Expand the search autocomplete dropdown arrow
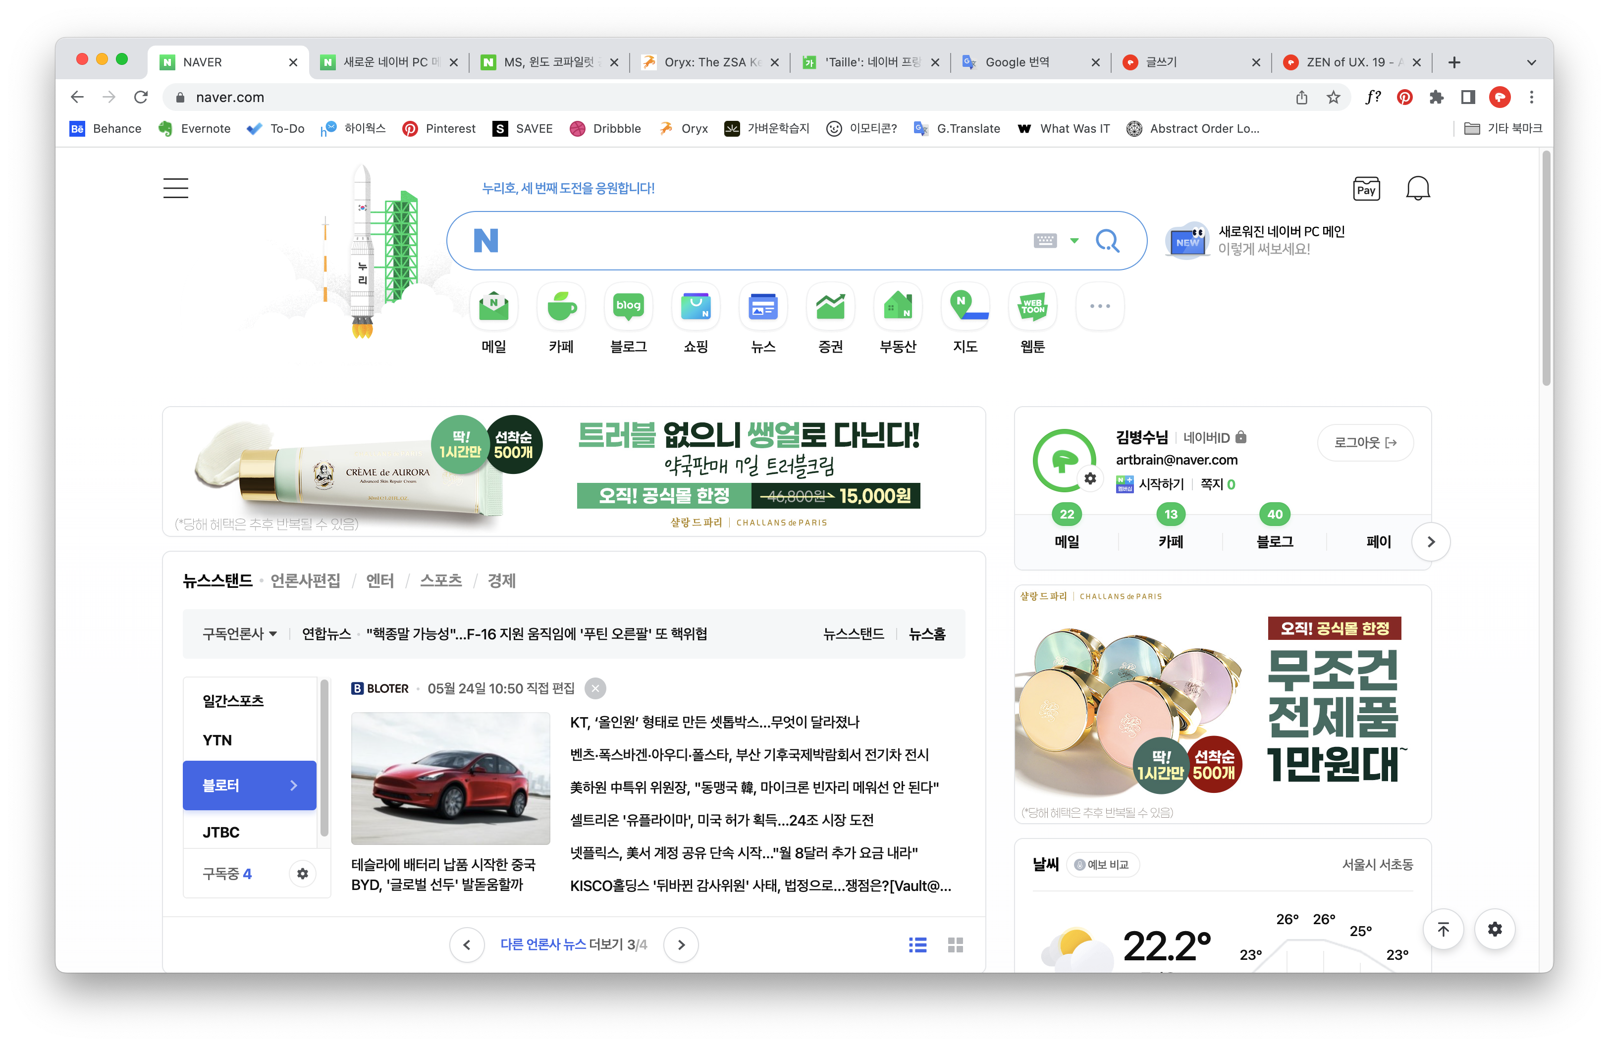1609x1046 pixels. [1074, 241]
